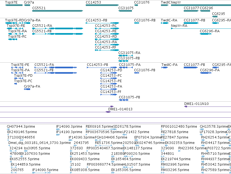Click the Gr97a-PA protein glyph
The image size is (231, 174).
pos(27,89)
